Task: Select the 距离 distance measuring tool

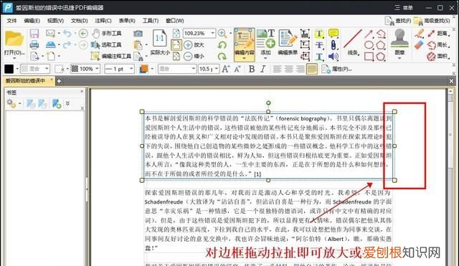Action: [x=438, y=34]
